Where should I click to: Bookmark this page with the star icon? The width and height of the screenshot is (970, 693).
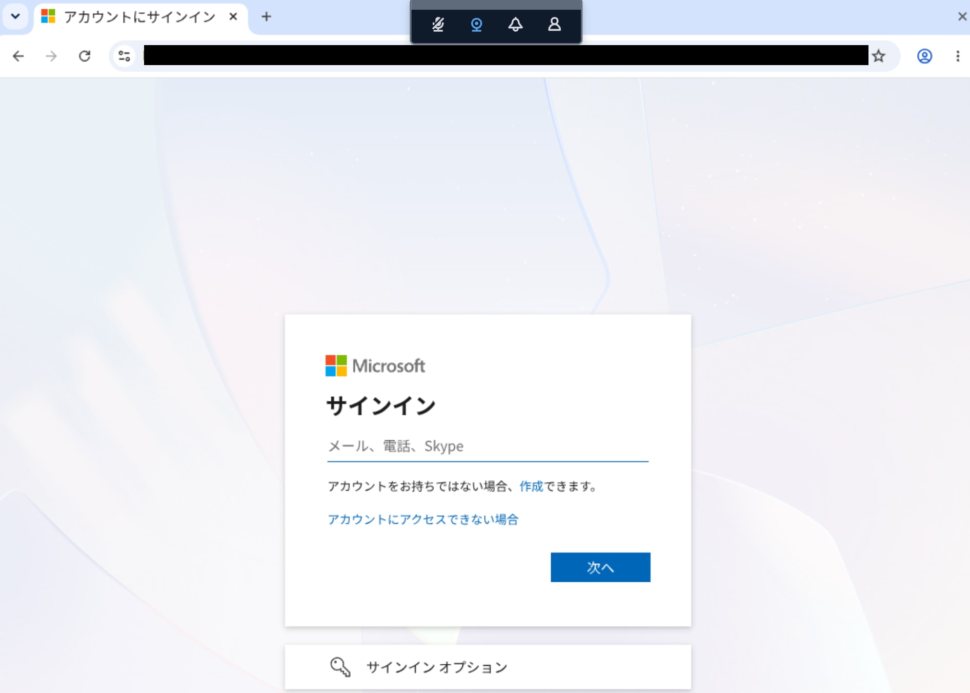point(879,56)
